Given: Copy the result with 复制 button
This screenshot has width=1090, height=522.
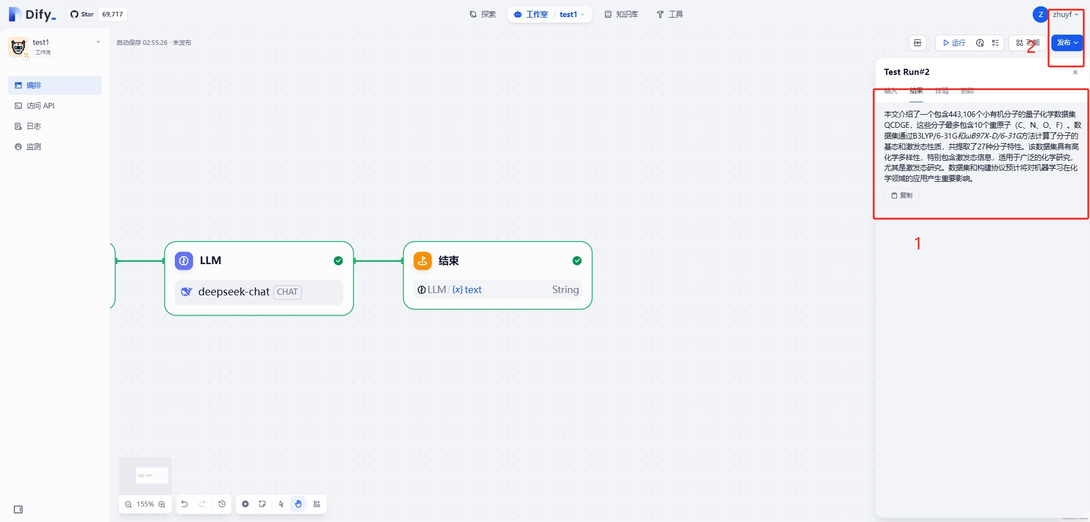Looking at the screenshot, I should click(902, 195).
